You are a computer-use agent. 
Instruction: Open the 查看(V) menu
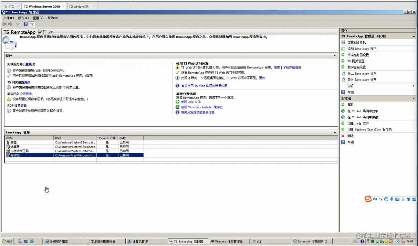click(x=38, y=18)
